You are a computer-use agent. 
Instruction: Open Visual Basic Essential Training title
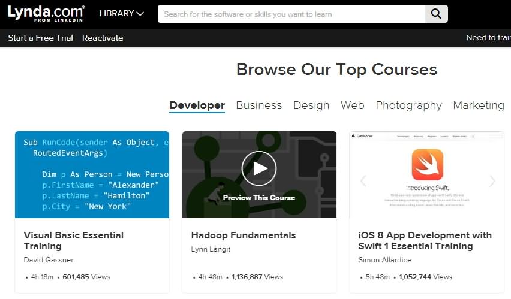74,241
